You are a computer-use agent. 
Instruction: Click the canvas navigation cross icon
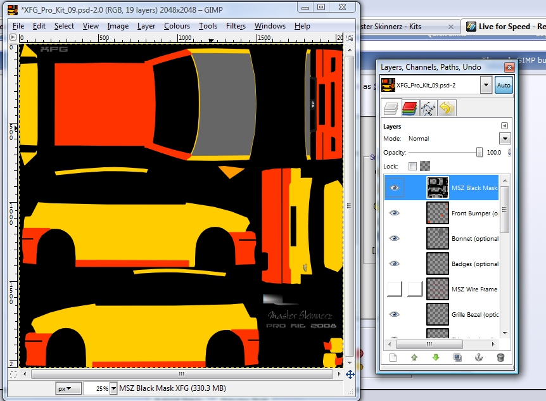click(350, 374)
